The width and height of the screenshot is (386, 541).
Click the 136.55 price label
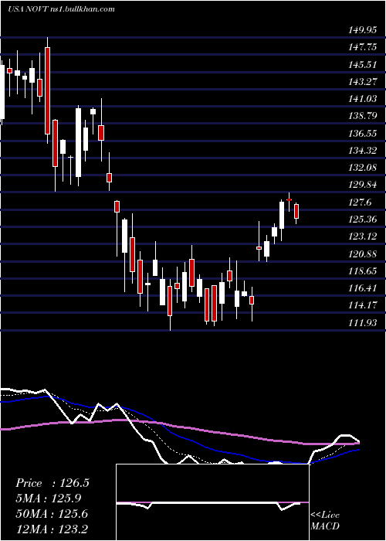(x=363, y=133)
